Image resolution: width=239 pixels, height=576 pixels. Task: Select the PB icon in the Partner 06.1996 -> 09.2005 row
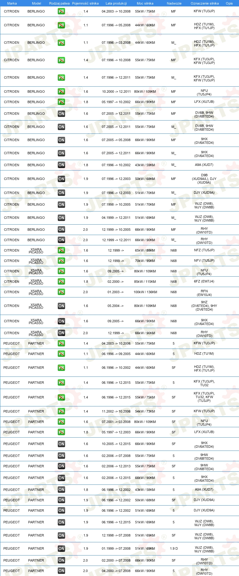pos(61,354)
